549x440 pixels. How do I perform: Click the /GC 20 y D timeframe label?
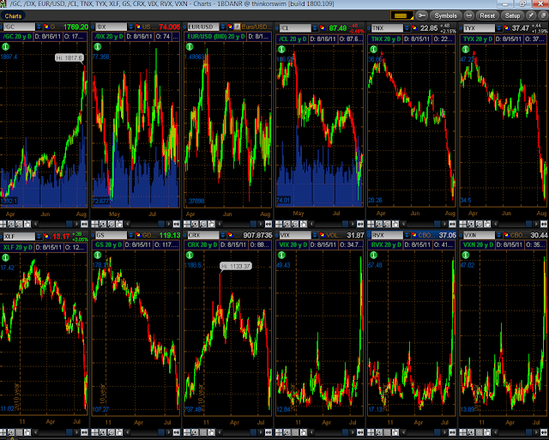click(x=15, y=36)
